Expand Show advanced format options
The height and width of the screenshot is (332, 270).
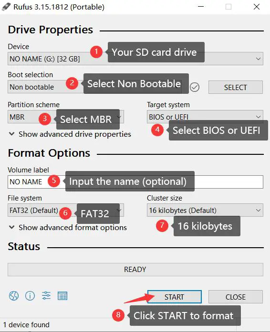pos(68,227)
